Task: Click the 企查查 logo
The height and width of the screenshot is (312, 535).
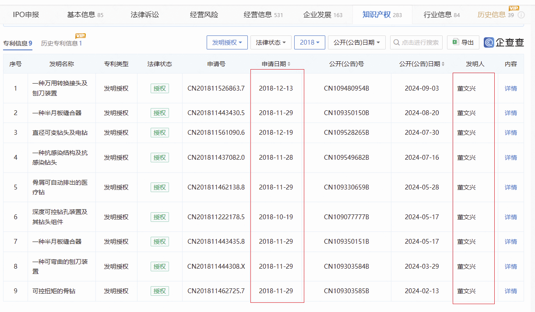Action: tap(504, 42)
